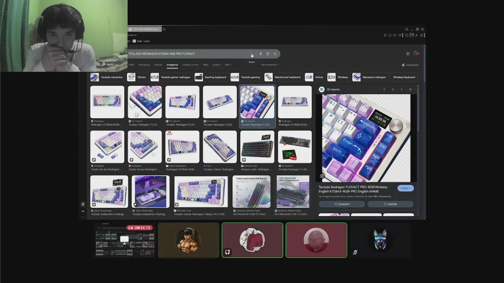Open the OLX Teclado Gamer Redragon thumbnail
This screenshot has height=283, width=504.
click(x=220, y=147)
